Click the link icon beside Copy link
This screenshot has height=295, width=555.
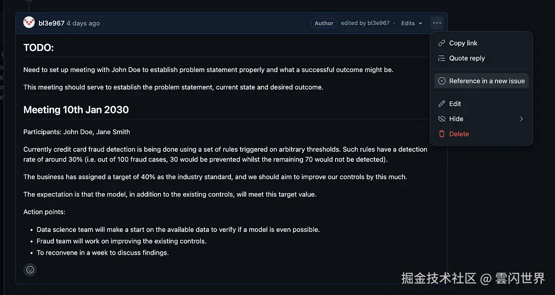pyautogui.click(x=441, y=43)
